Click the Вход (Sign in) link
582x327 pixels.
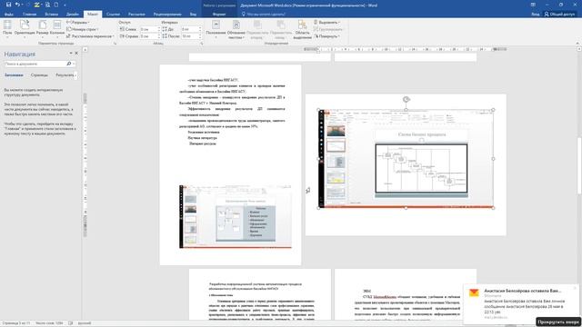536,15
